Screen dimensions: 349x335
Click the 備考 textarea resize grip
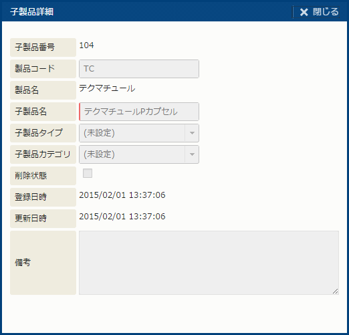335,291
